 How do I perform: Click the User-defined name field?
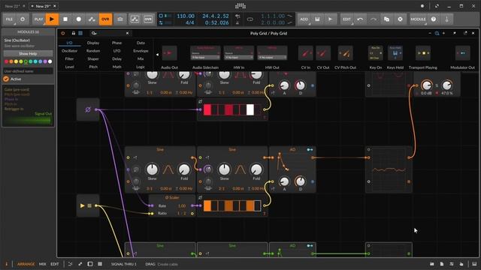click(x=28, y=71)
